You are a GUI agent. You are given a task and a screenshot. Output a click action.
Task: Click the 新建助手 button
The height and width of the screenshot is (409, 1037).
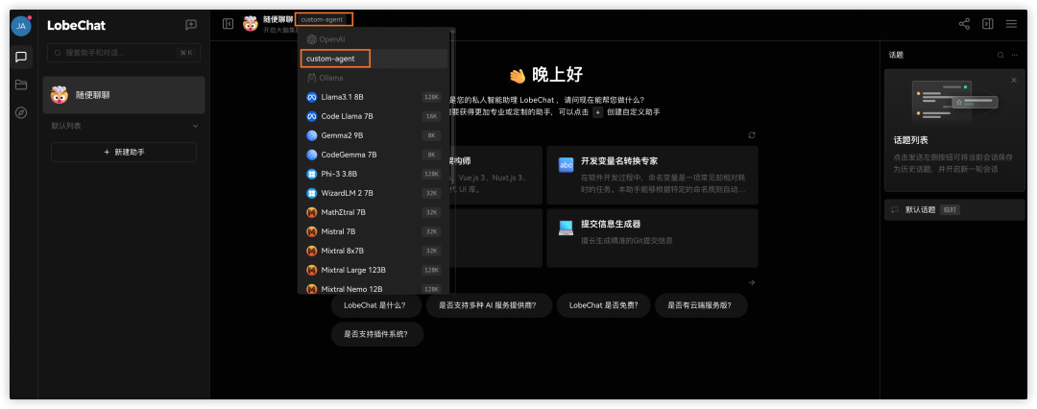(124, 153)
